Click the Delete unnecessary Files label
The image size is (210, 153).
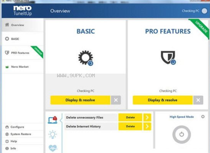85,117
